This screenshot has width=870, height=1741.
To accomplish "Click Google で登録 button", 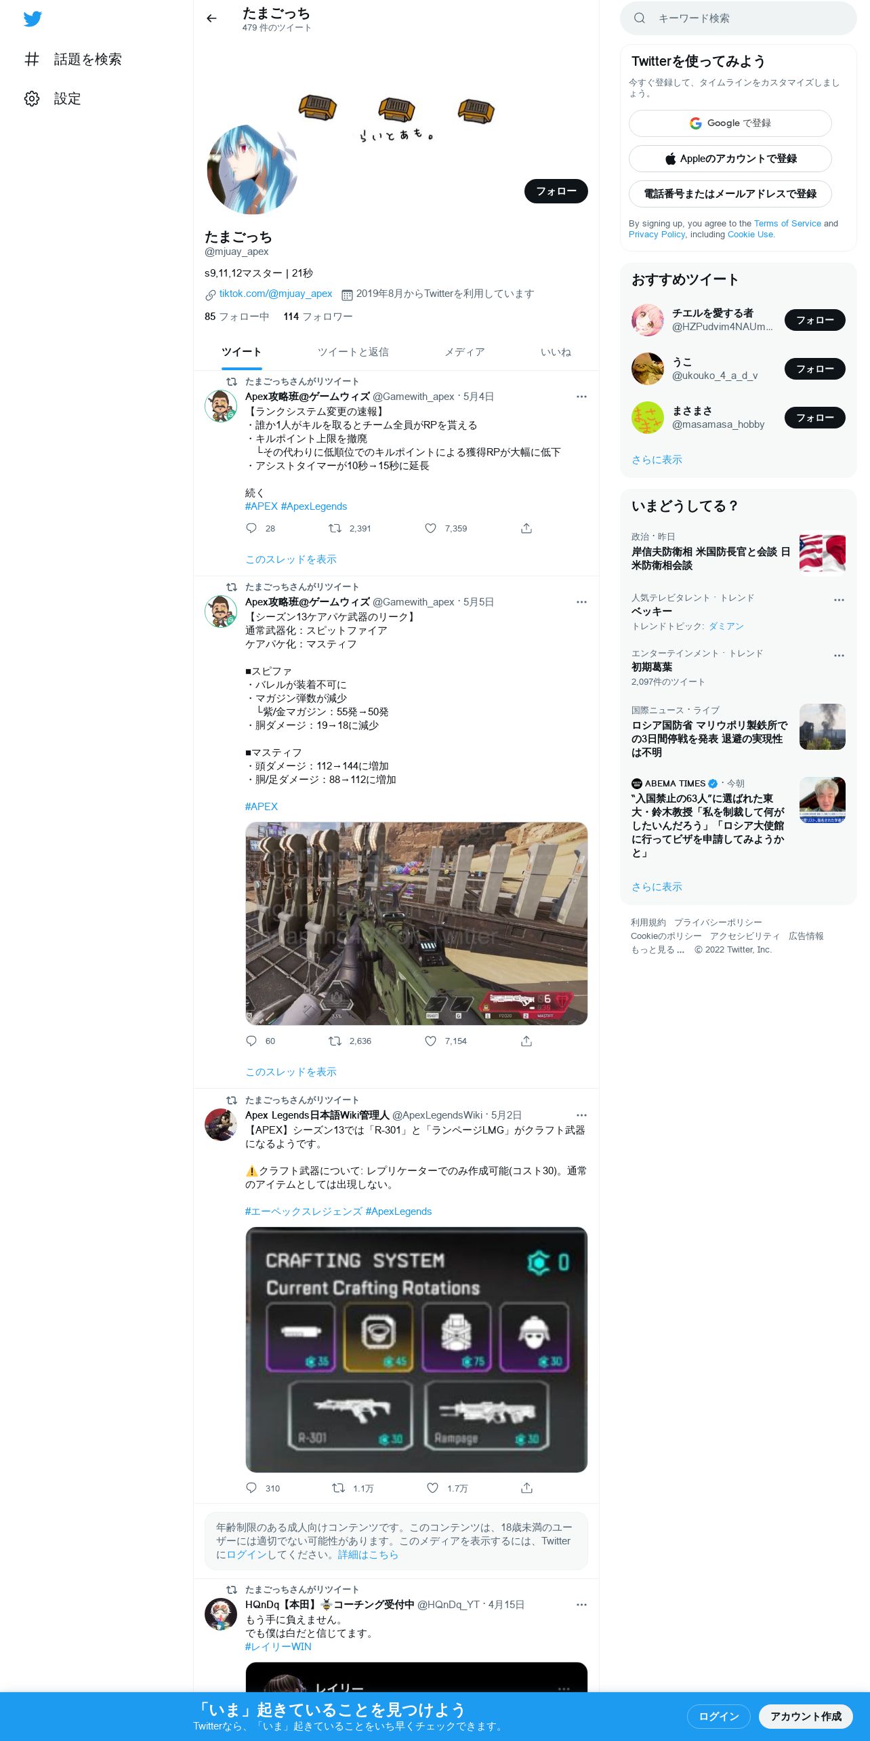I will coord(730,123).
